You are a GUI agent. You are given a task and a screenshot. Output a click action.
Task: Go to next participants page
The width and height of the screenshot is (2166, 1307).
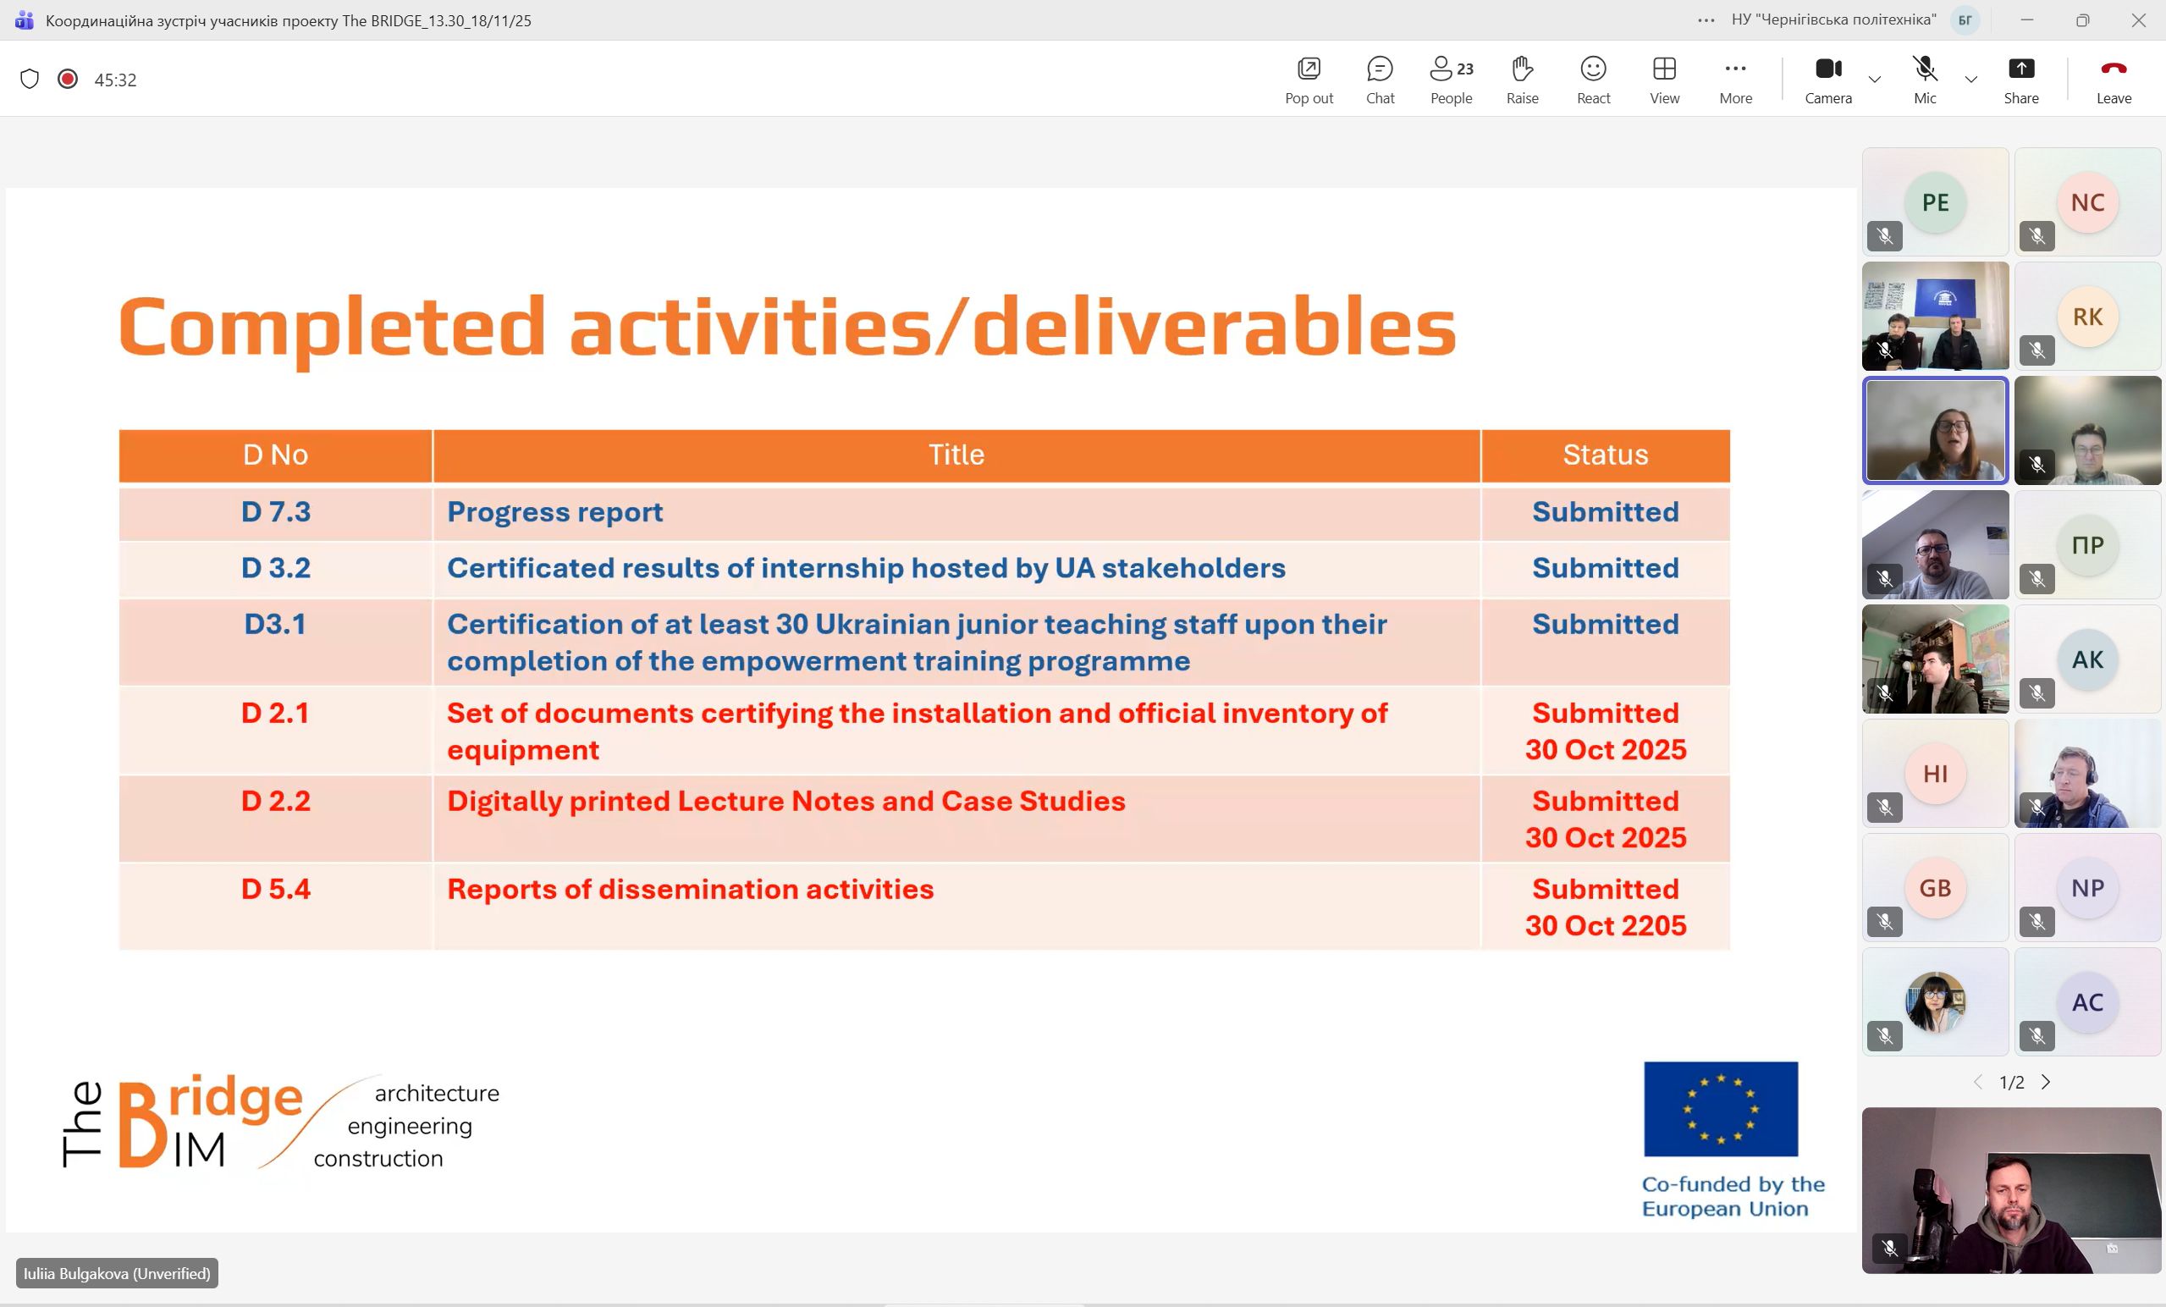2046,1082
